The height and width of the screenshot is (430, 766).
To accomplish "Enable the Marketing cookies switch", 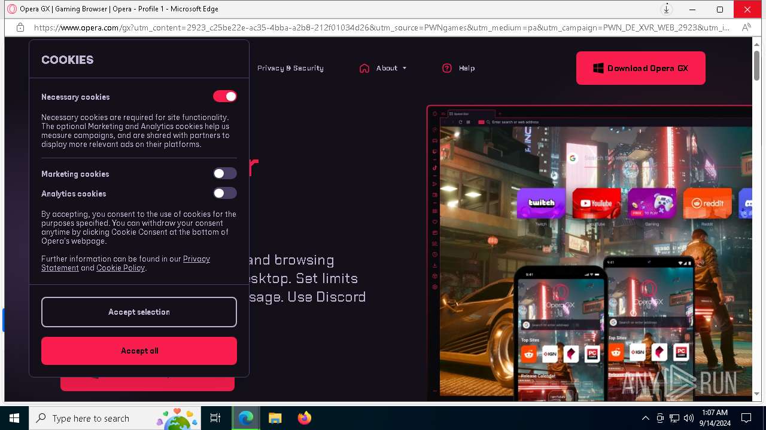I will click(x=225, y=173).
